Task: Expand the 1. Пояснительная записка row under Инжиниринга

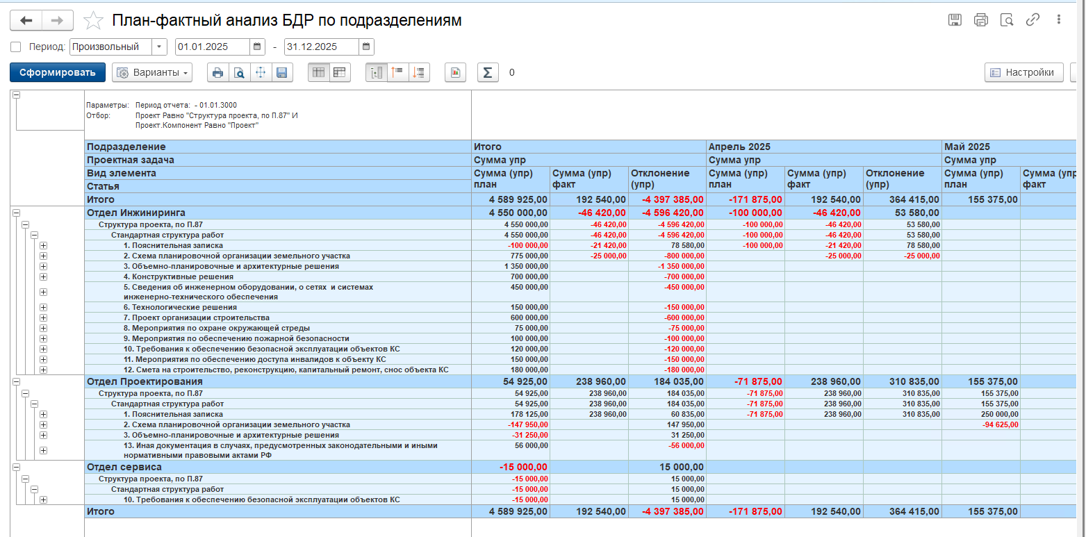Action: (x=43, y=245)
